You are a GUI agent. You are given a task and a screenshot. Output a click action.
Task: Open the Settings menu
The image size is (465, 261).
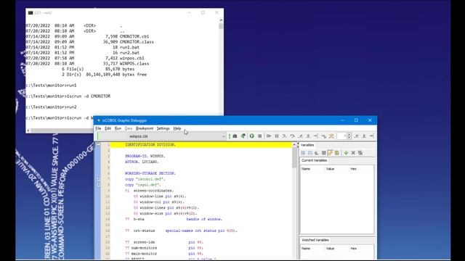point(163,128)
